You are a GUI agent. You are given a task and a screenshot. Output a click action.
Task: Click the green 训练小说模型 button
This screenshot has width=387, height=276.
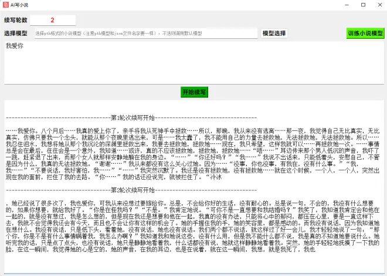click(x=365, y=33)
